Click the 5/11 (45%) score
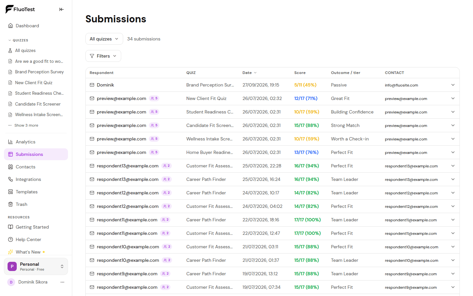The height and width of the screenshot is (296, 473). click(x=305, y=85)
